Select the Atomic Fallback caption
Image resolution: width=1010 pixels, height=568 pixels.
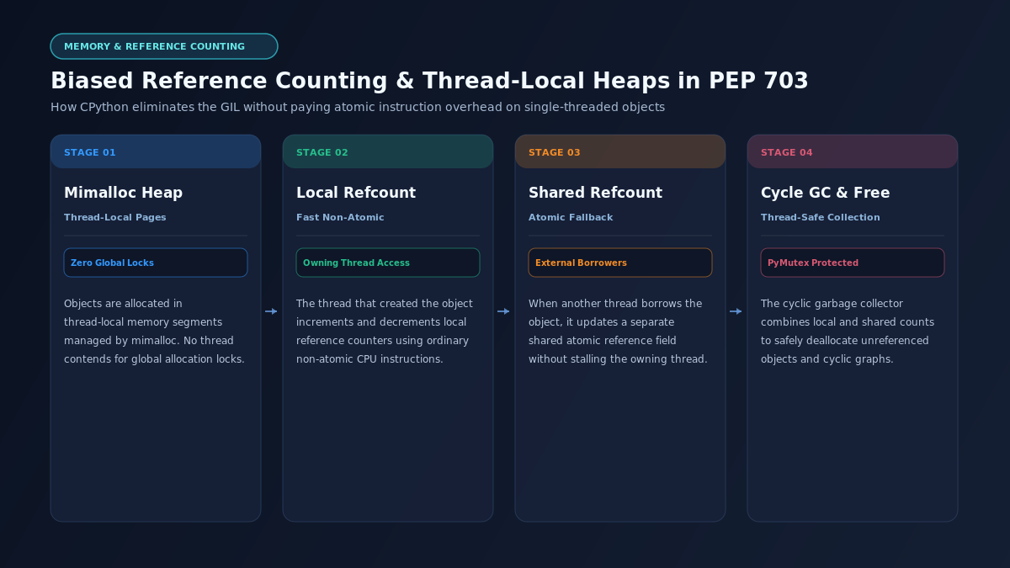click(x=571, y=217)
